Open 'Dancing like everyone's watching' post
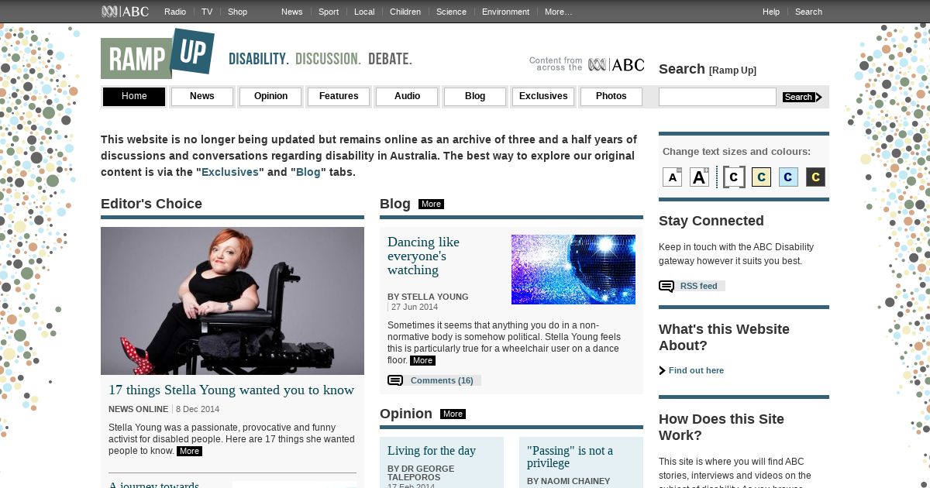Viewport: 930px width, 488px height. [x=424, y=256]
